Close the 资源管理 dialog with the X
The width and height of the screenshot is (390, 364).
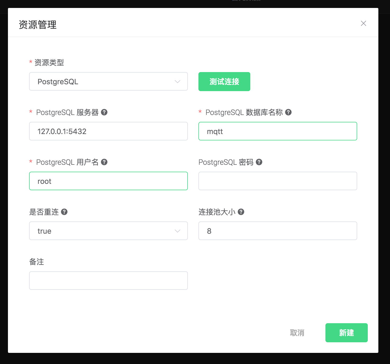coord(363,24)
